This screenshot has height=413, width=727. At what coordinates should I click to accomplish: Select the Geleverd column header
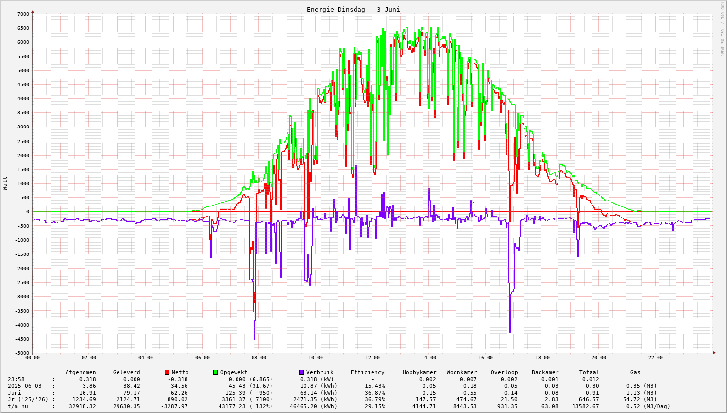click(x=126, y=372)
